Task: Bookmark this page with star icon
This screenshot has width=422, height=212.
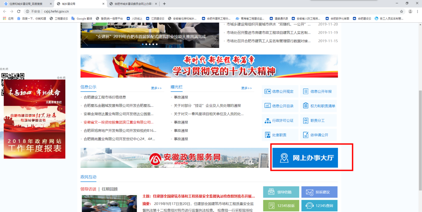Action: click(401, 11)
